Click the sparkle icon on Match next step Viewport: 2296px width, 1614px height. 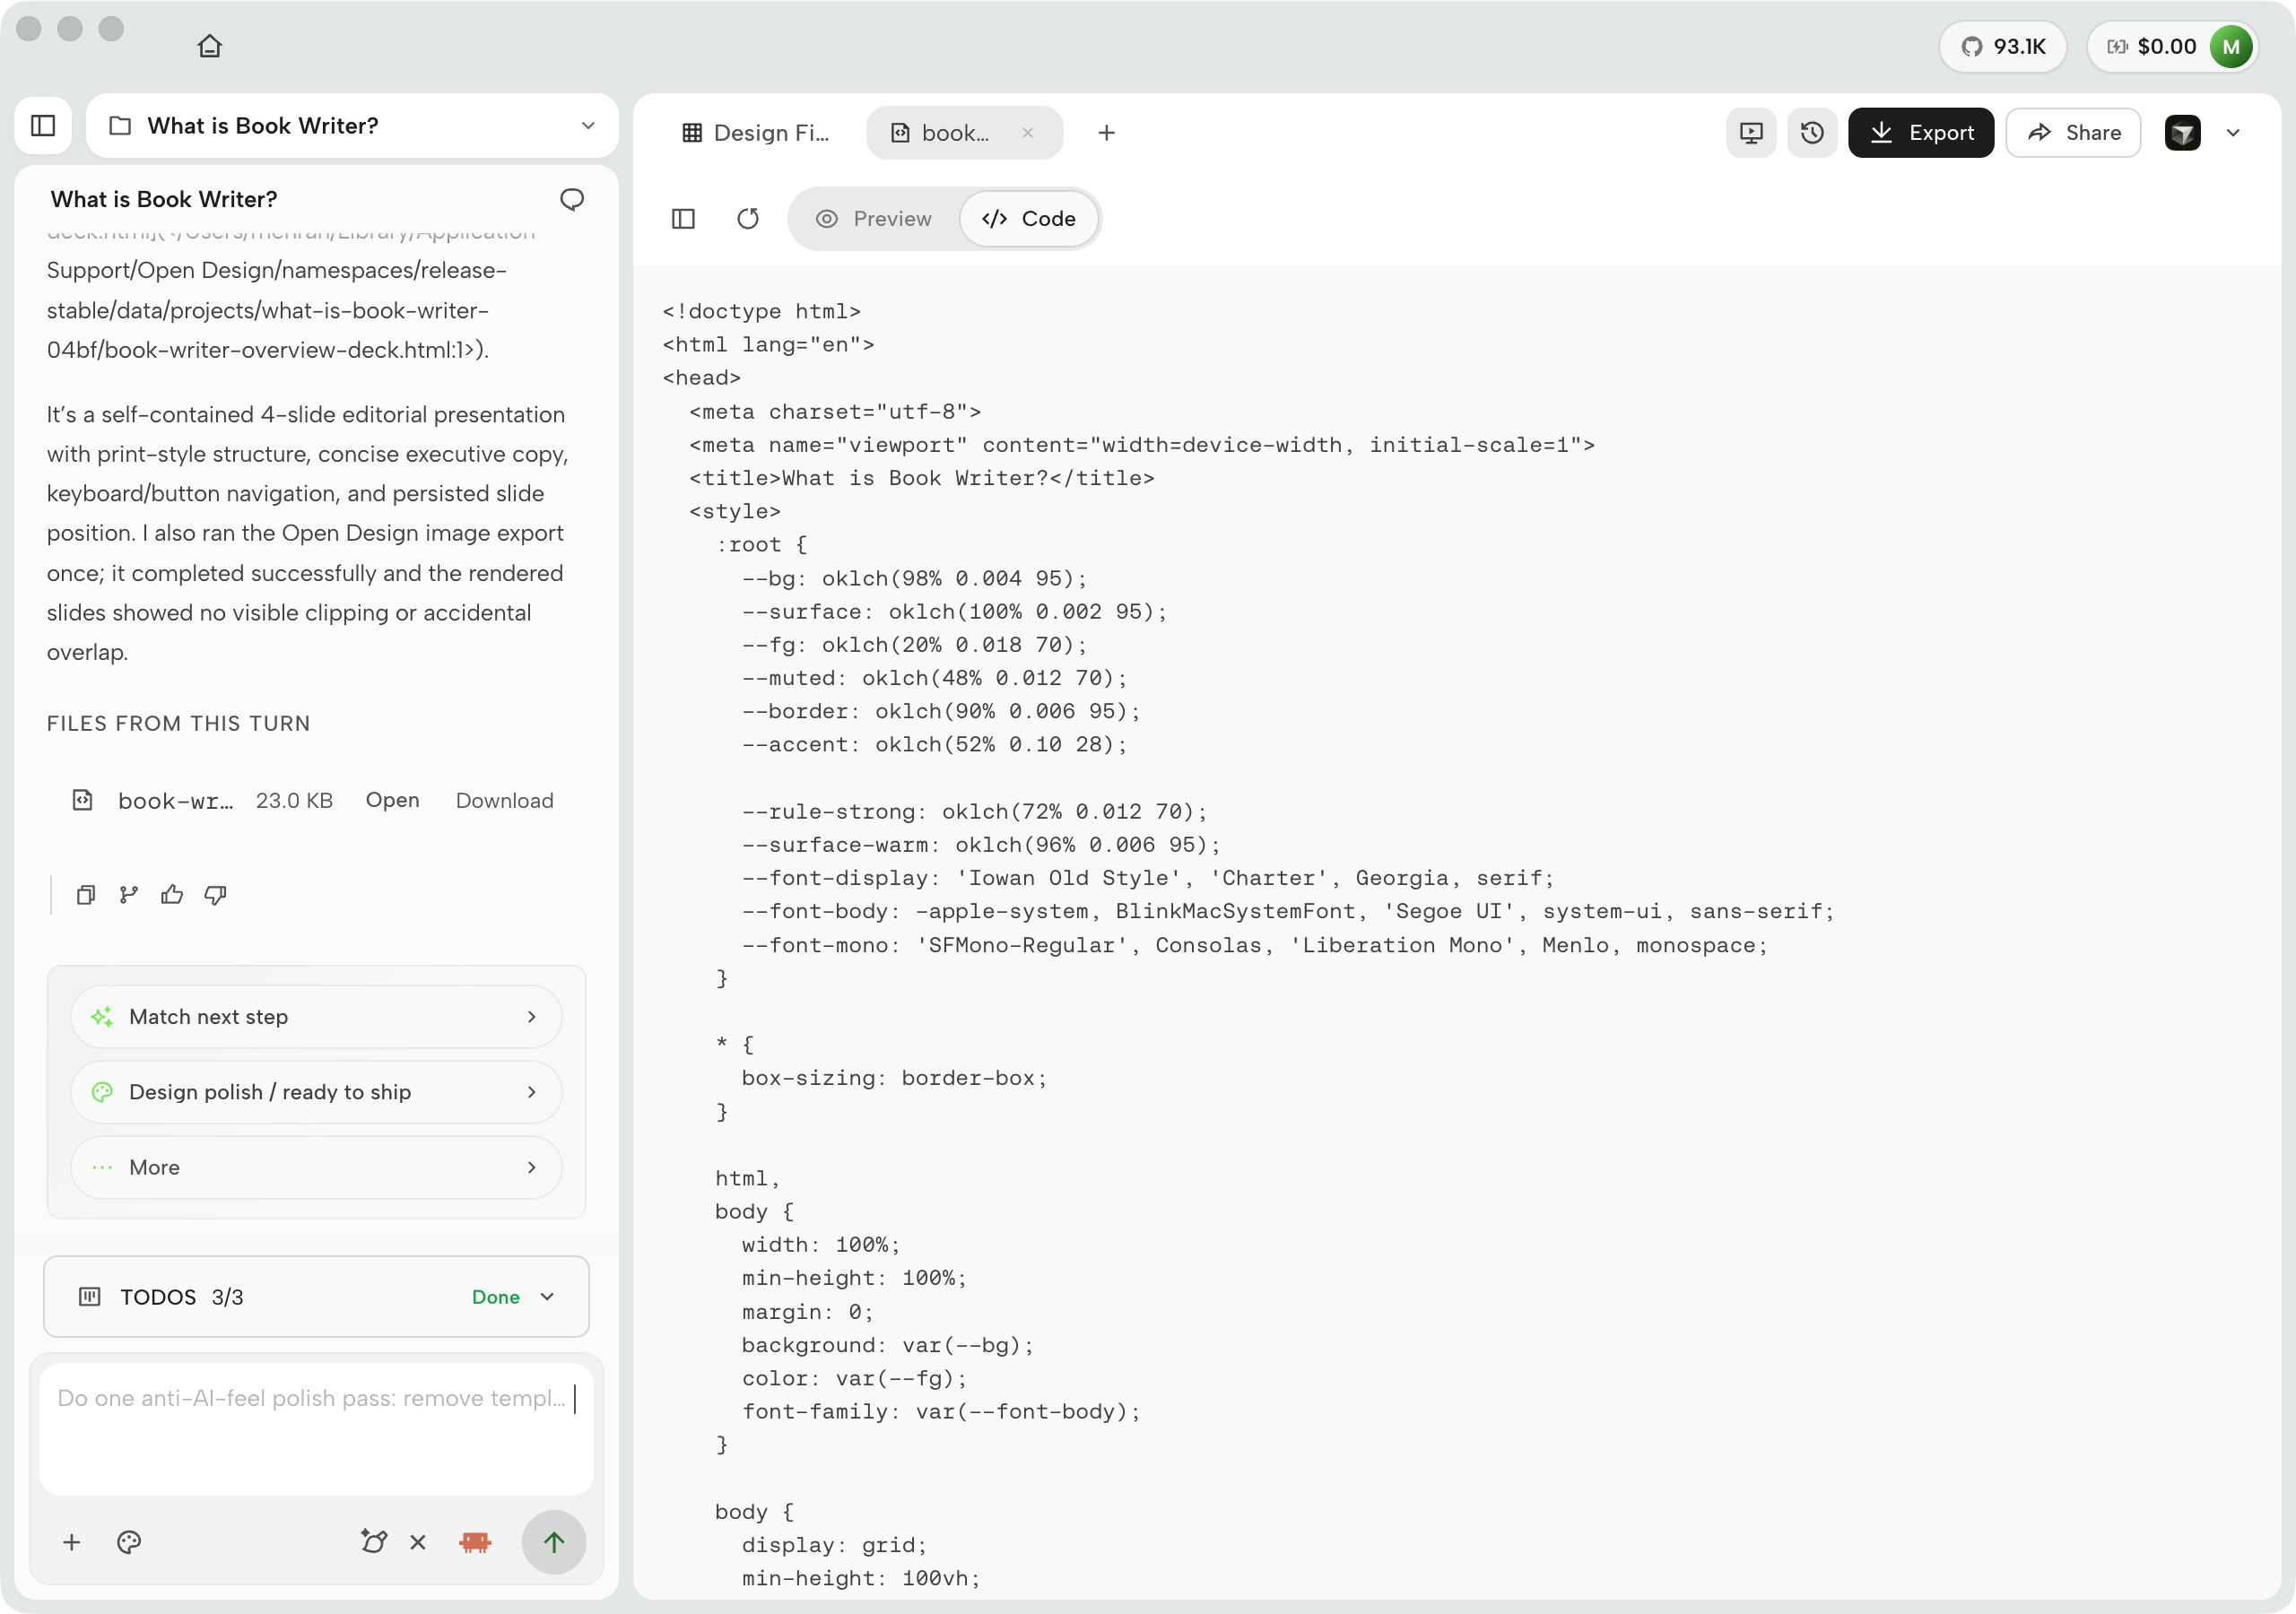[102, 1017]
